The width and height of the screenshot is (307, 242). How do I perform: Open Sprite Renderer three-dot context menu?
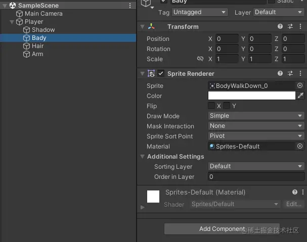click(x=300, y=73)
